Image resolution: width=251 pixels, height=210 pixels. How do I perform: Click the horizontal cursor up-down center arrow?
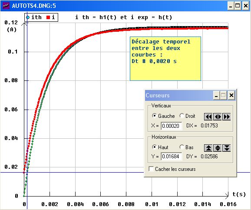click(218, 148)
